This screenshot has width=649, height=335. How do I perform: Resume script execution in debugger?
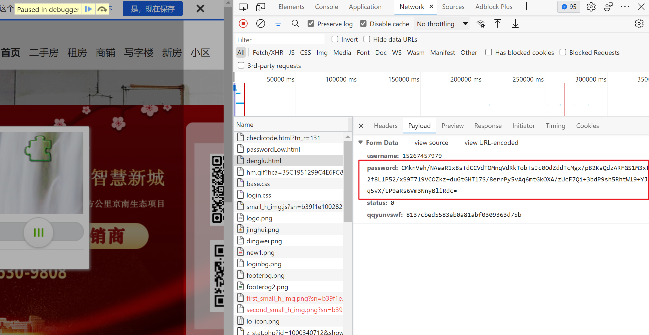88,9
